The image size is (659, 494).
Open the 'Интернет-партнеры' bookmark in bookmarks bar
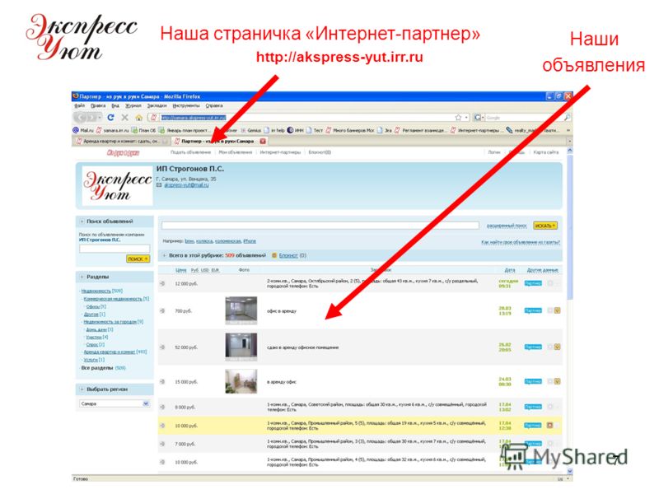point(475,130)
